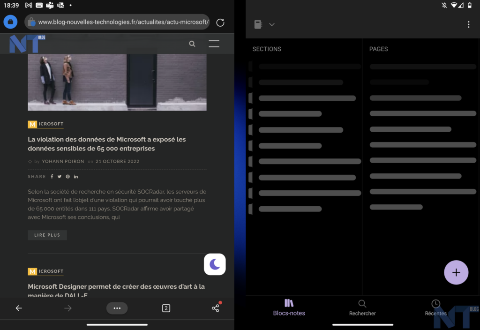Viewport: 480px width, 330px height.
Task: Open the Microsoft Designer DALL-E article
Action: tap(116, 290)
